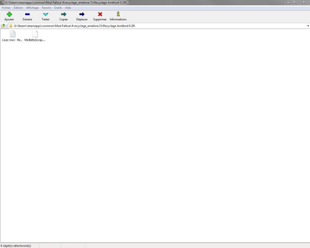Click the 'MoBettaScrap...' file name
The width and height of the screenshot is (310, 248).
pos(35,40)
